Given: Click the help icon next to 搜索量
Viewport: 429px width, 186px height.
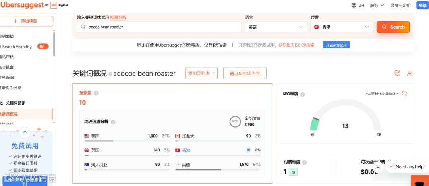Looking at the screenshot, I should tap(96, 93).
